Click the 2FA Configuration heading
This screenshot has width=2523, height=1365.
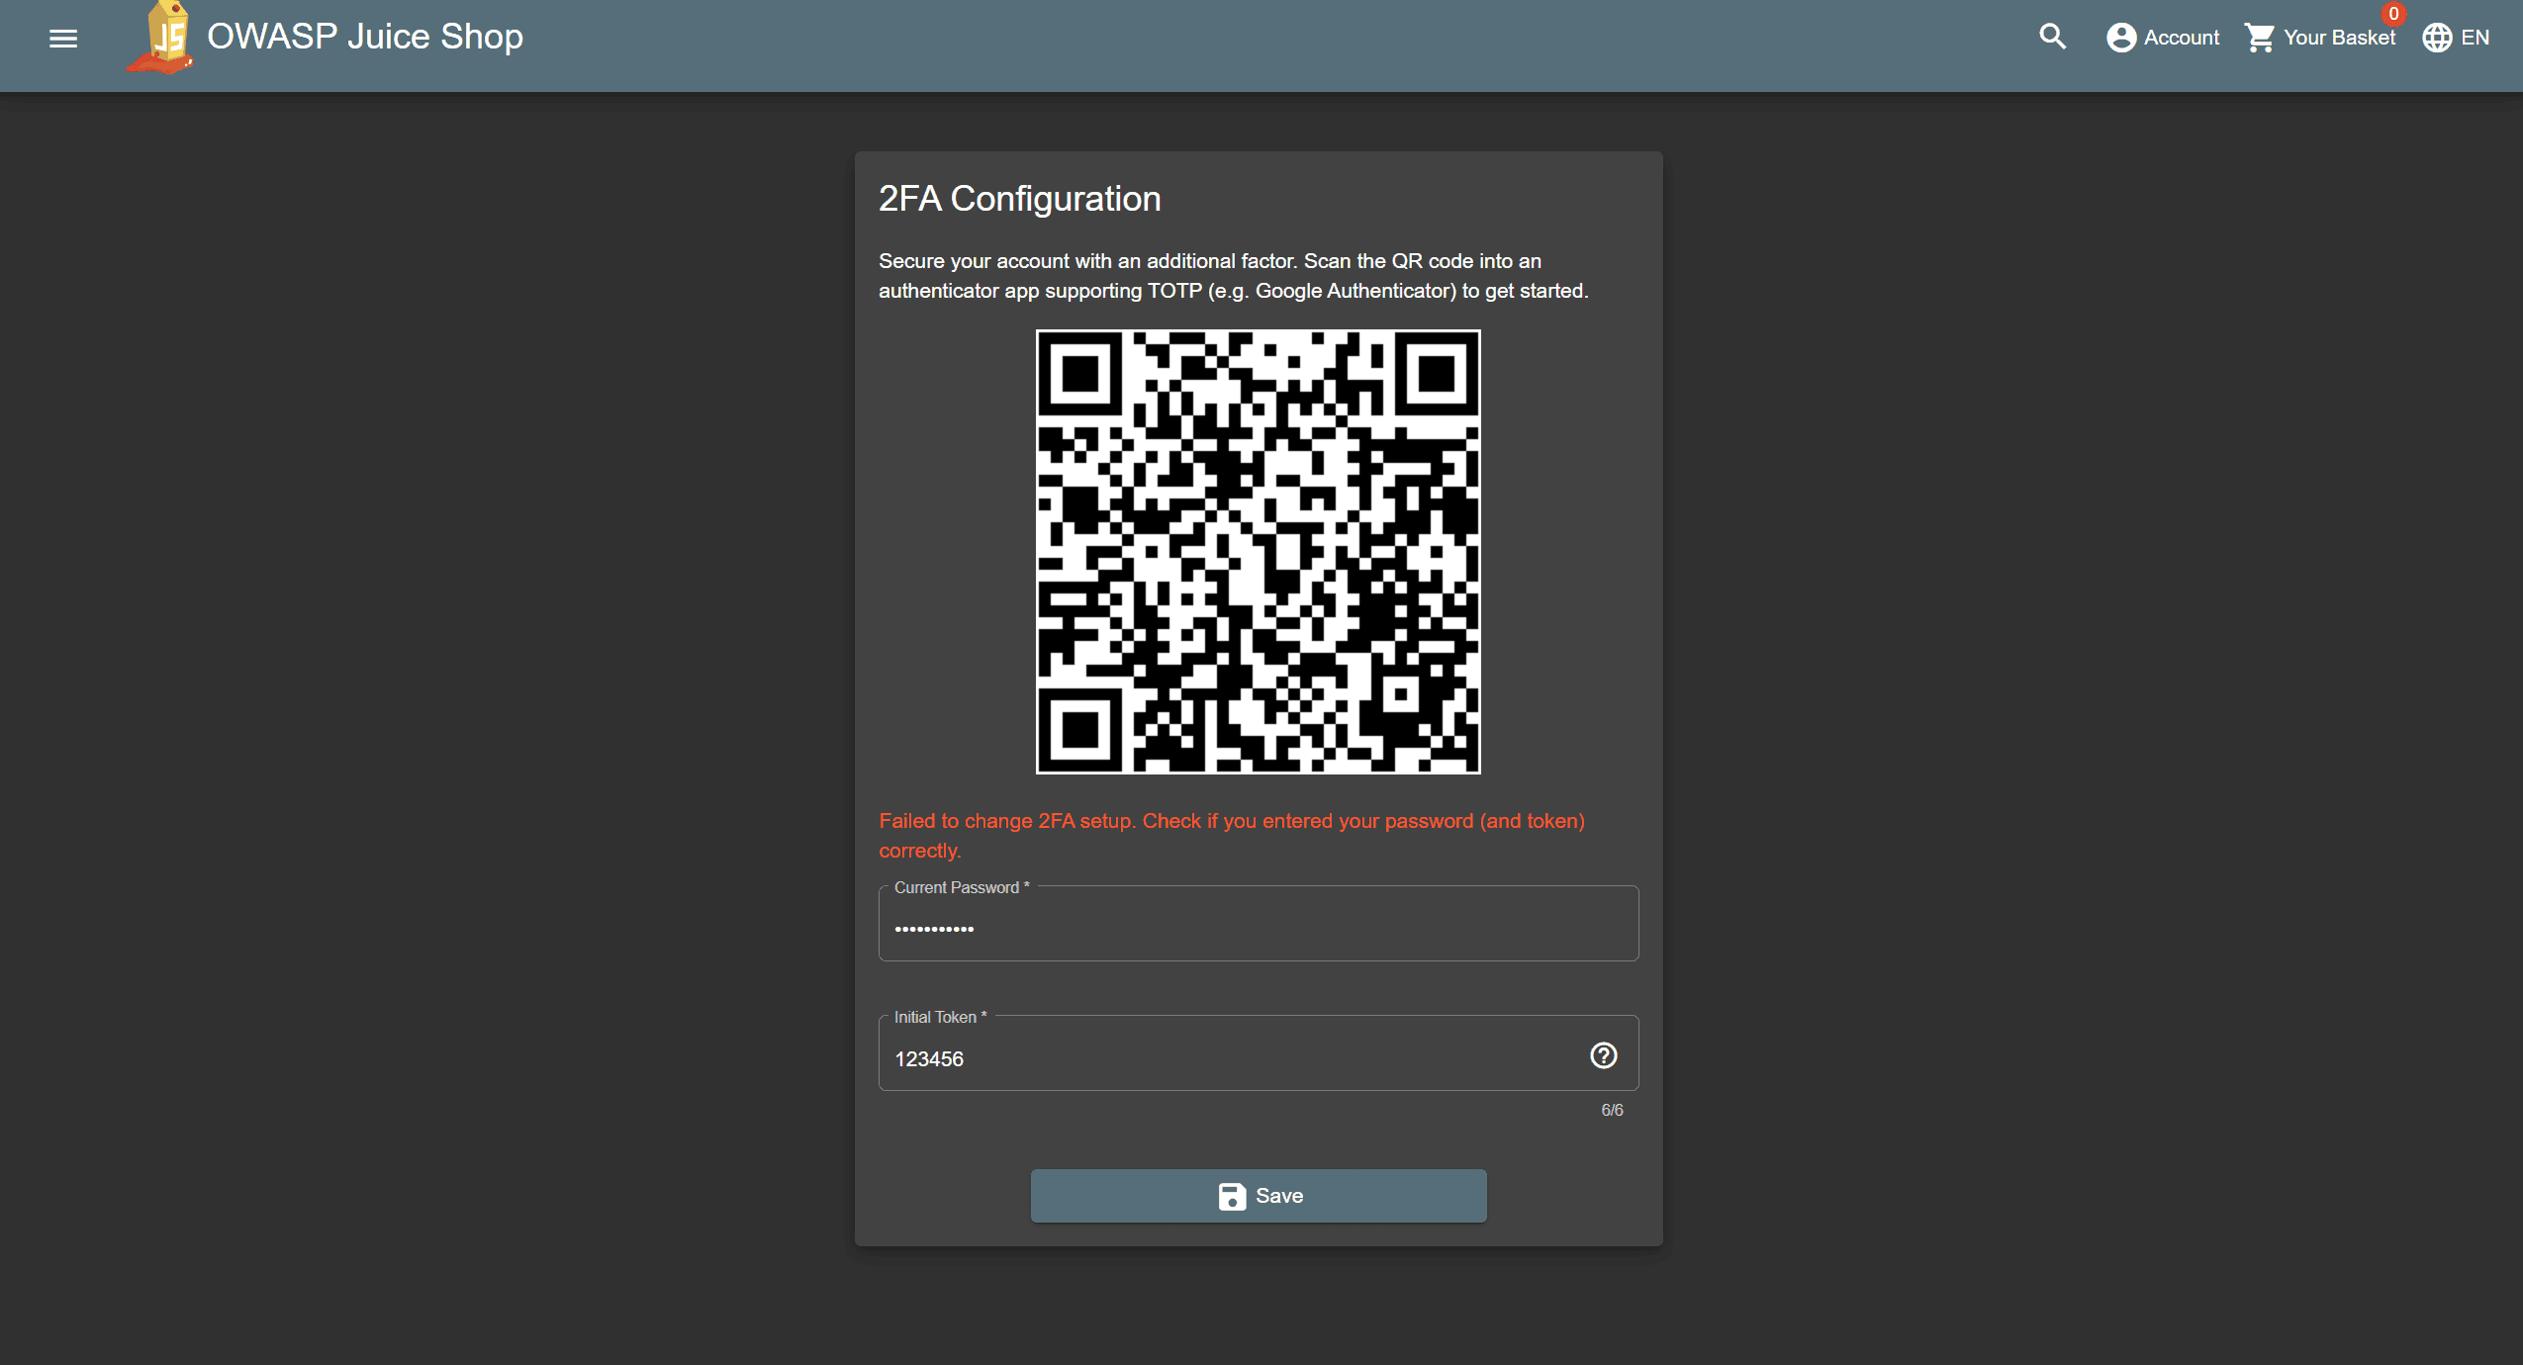tap(1020, 199)
